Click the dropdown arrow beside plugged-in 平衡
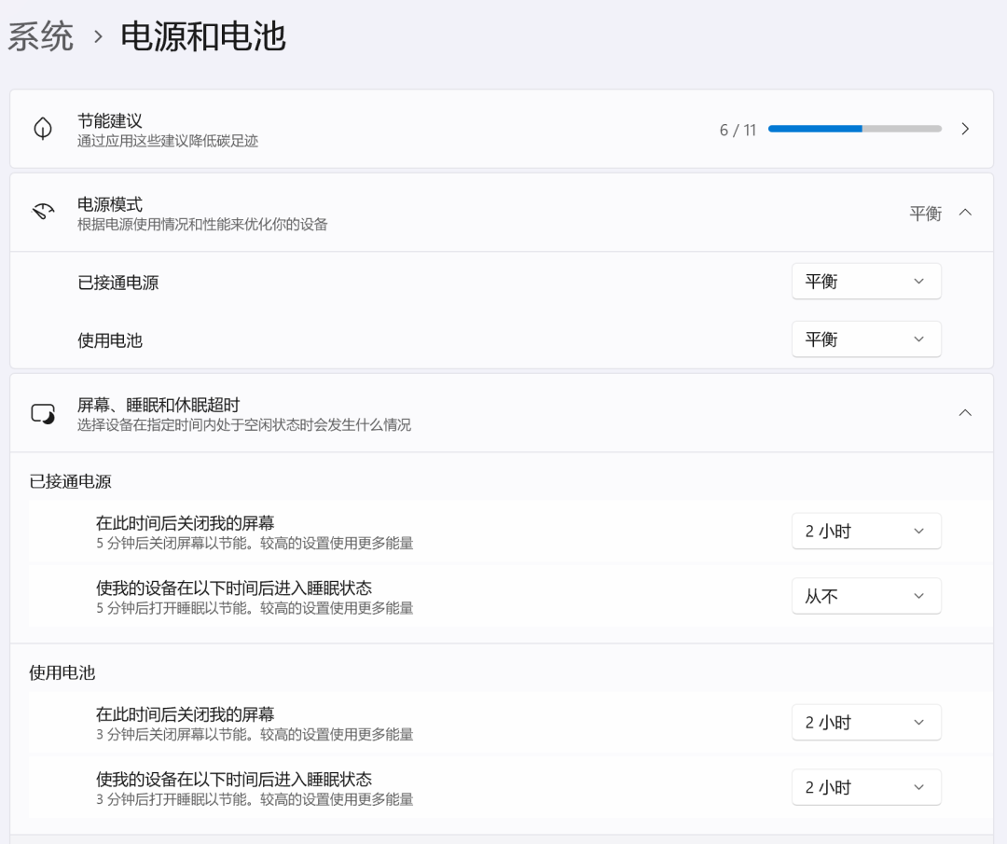 coord(919,281)
